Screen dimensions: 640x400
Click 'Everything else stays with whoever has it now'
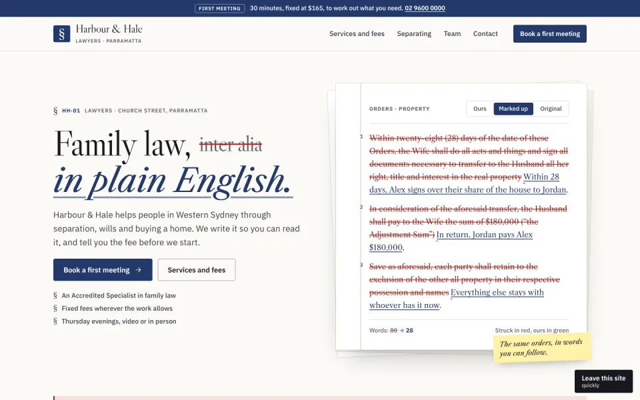click(x=456, y=299)
